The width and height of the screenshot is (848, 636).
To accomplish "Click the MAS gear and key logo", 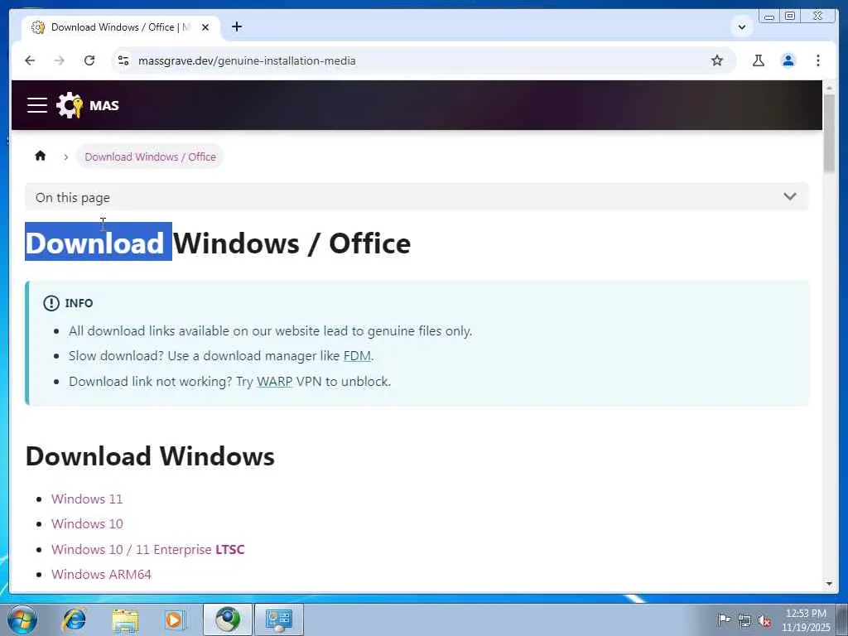I will click(70, 105).
